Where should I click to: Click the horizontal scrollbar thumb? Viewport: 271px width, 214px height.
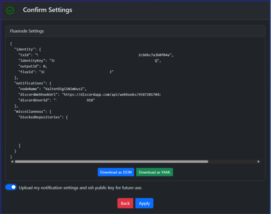111,162
